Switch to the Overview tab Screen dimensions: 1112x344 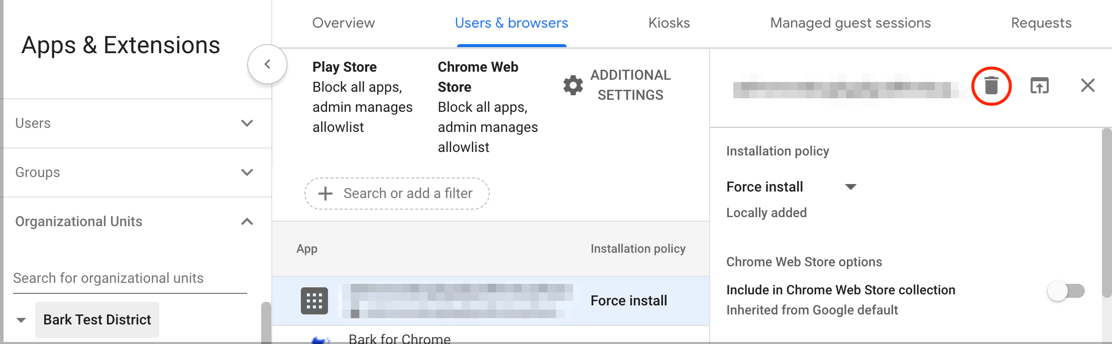[x=344, y=23]
